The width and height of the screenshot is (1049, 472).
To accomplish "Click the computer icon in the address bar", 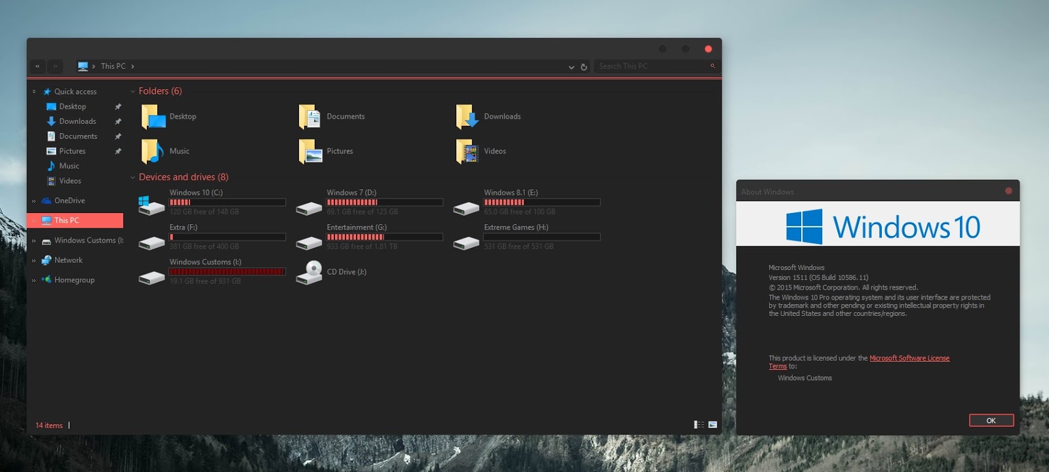I will coord(83,66).
